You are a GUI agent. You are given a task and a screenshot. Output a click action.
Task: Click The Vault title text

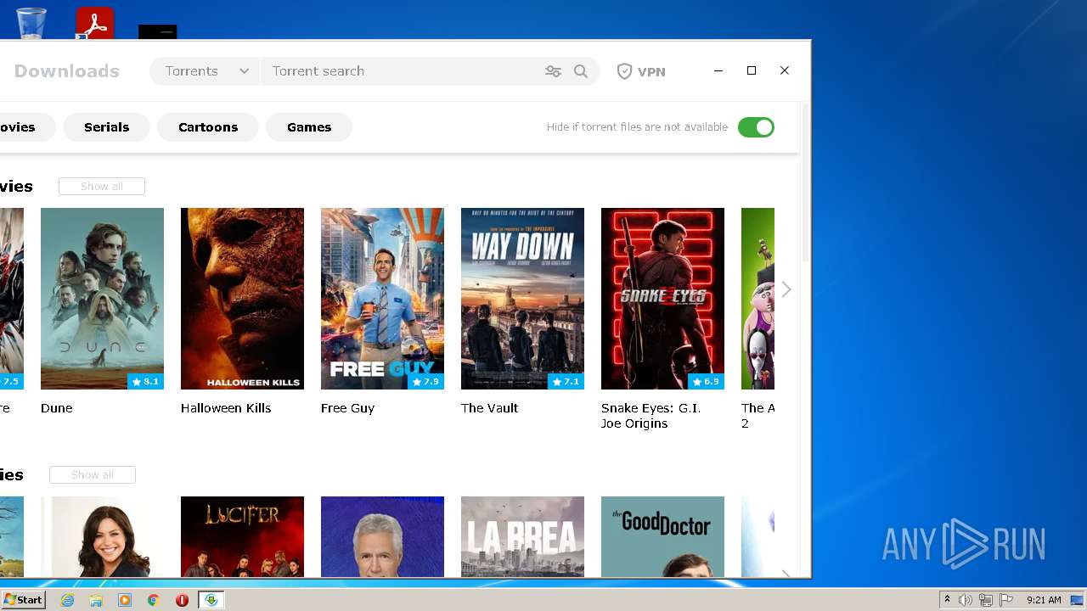point(489,408)
